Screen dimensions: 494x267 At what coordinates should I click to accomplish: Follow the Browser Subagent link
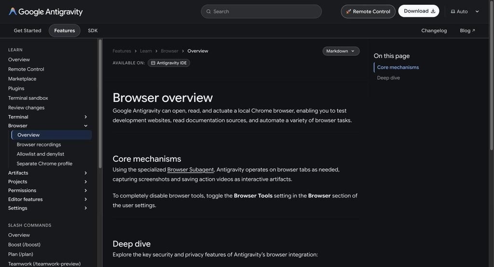191,169
